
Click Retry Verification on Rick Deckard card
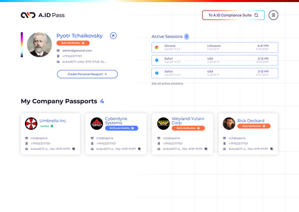point(254,126)
